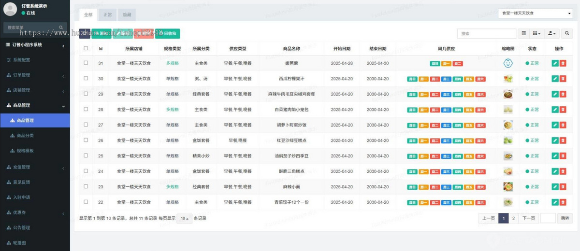This screenshot has height=251, width=580.
Task: Tick checkbox for row Id 30
Action: (86, 78)
